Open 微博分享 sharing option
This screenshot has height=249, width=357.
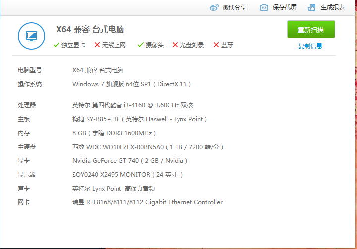(x=235, y=8)
